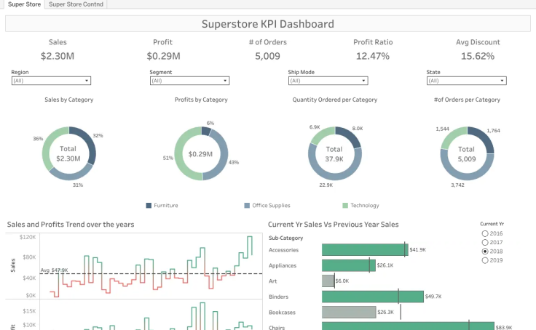This screenshot has height=330, width=536.
Task: Click the $41.9K Accessories value label
Action: [418, 250]
